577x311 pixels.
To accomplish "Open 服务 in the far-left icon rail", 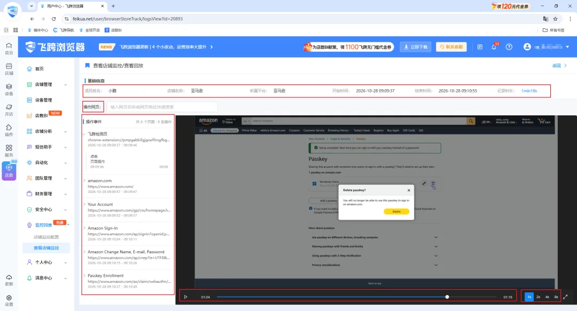I will [x=9, y=151].
